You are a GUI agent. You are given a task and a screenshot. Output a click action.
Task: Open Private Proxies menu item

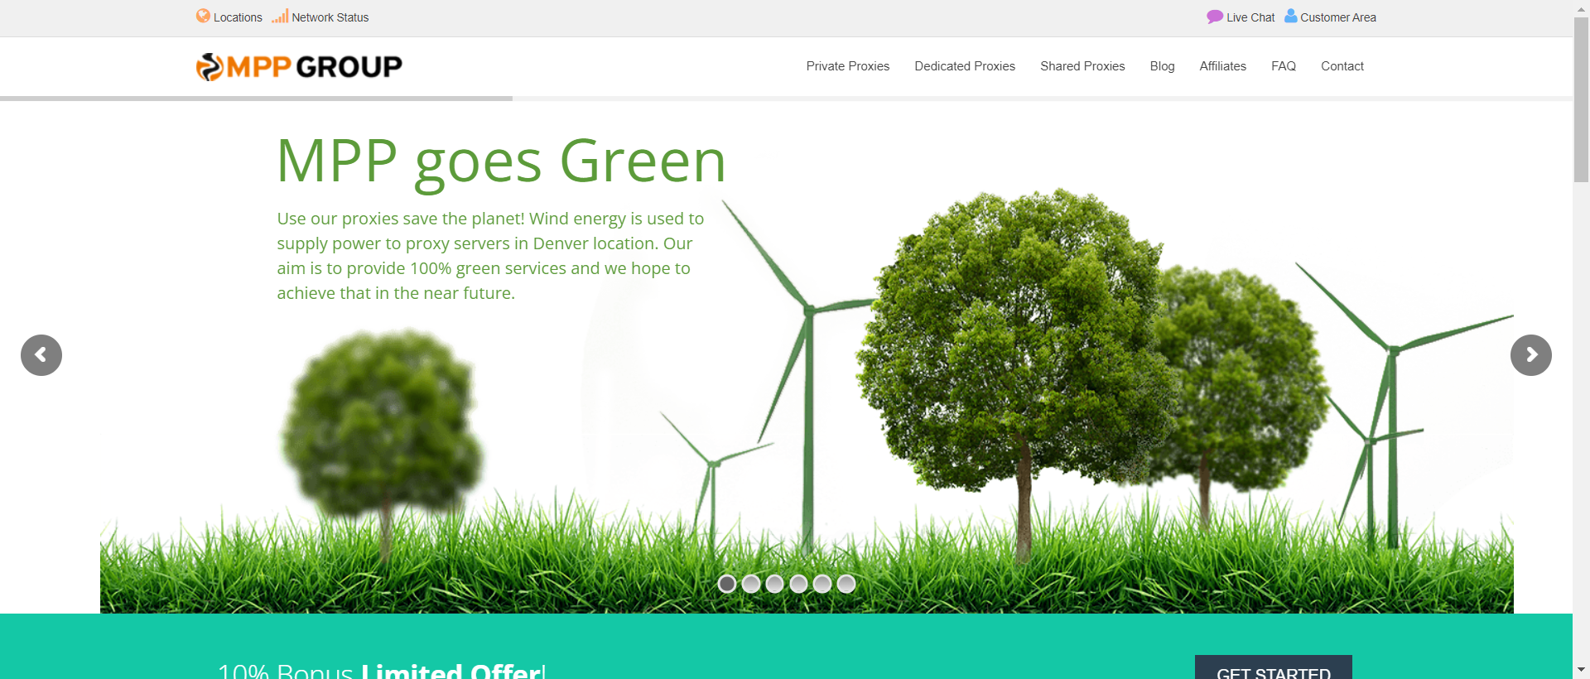pyautogui.click(x=847, y=66)
